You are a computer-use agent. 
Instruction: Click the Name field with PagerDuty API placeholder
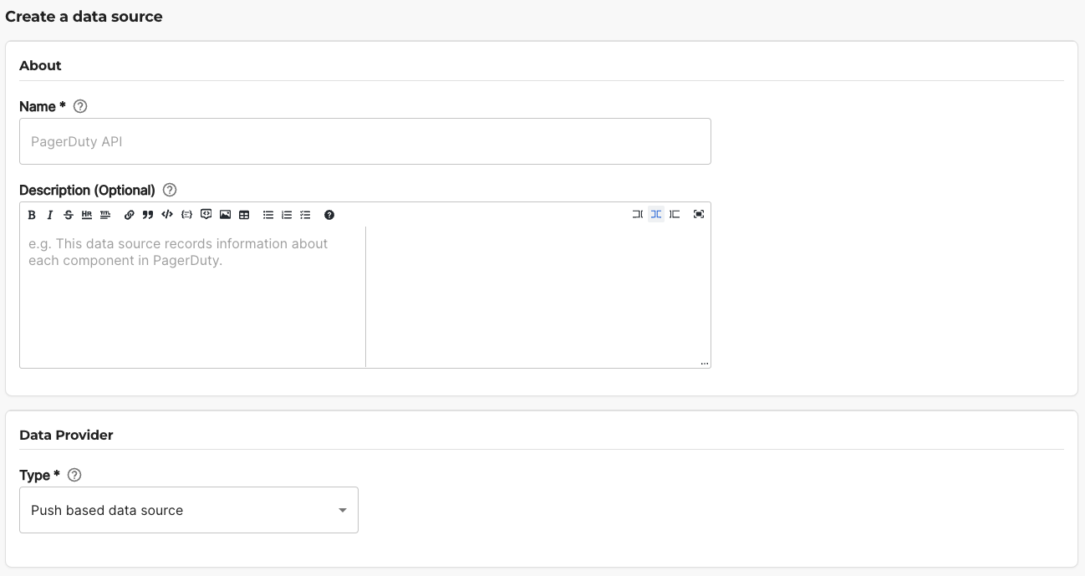tap(365, 141)
